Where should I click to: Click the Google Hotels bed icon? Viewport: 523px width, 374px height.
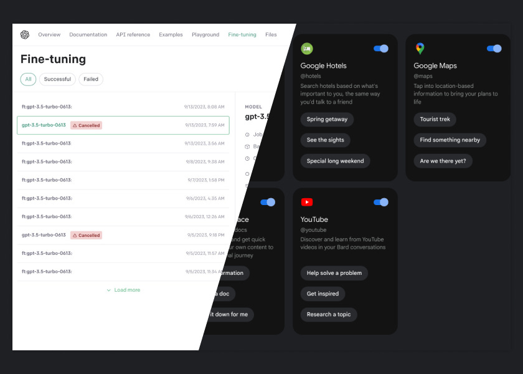[307, 49]
